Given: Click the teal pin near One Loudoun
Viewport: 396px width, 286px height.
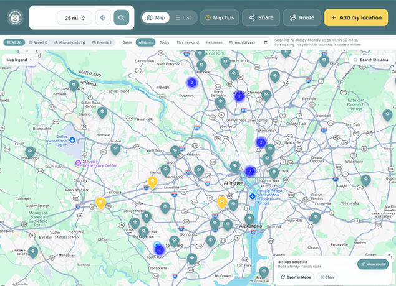Looking at the screenshot, I should click(74, 86).
